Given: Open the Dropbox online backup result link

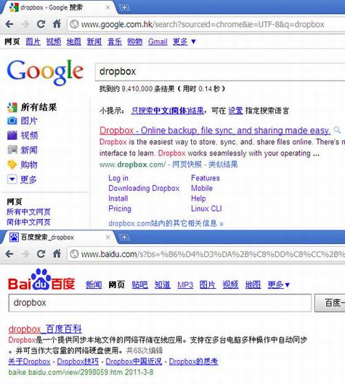Looking at the screenshot, I should 215,130.
